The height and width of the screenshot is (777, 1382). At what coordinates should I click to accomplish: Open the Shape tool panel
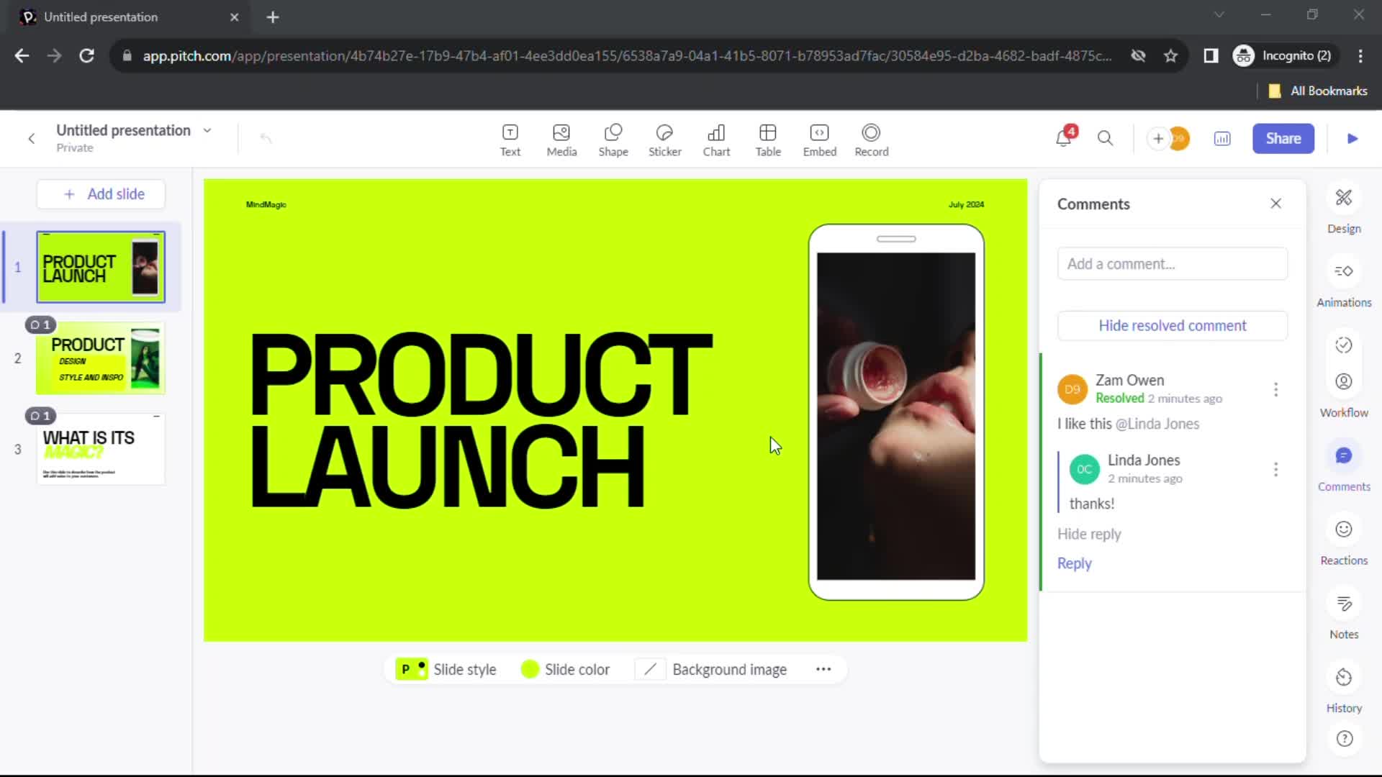tap(613, 139)
